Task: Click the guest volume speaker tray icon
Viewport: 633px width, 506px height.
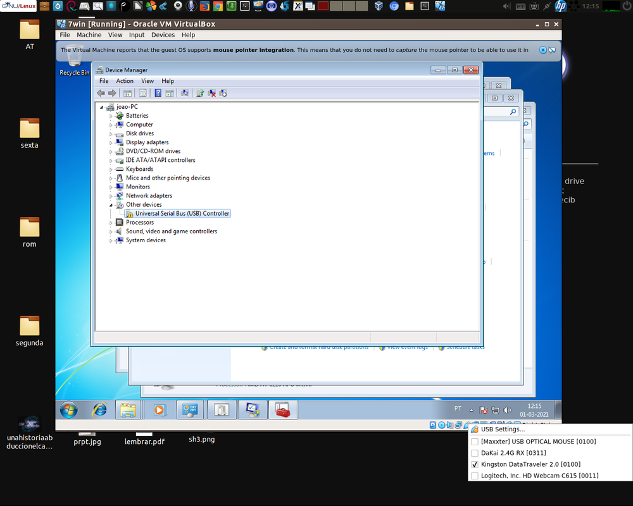Action: pyautogui.click(x=508, y=410)
